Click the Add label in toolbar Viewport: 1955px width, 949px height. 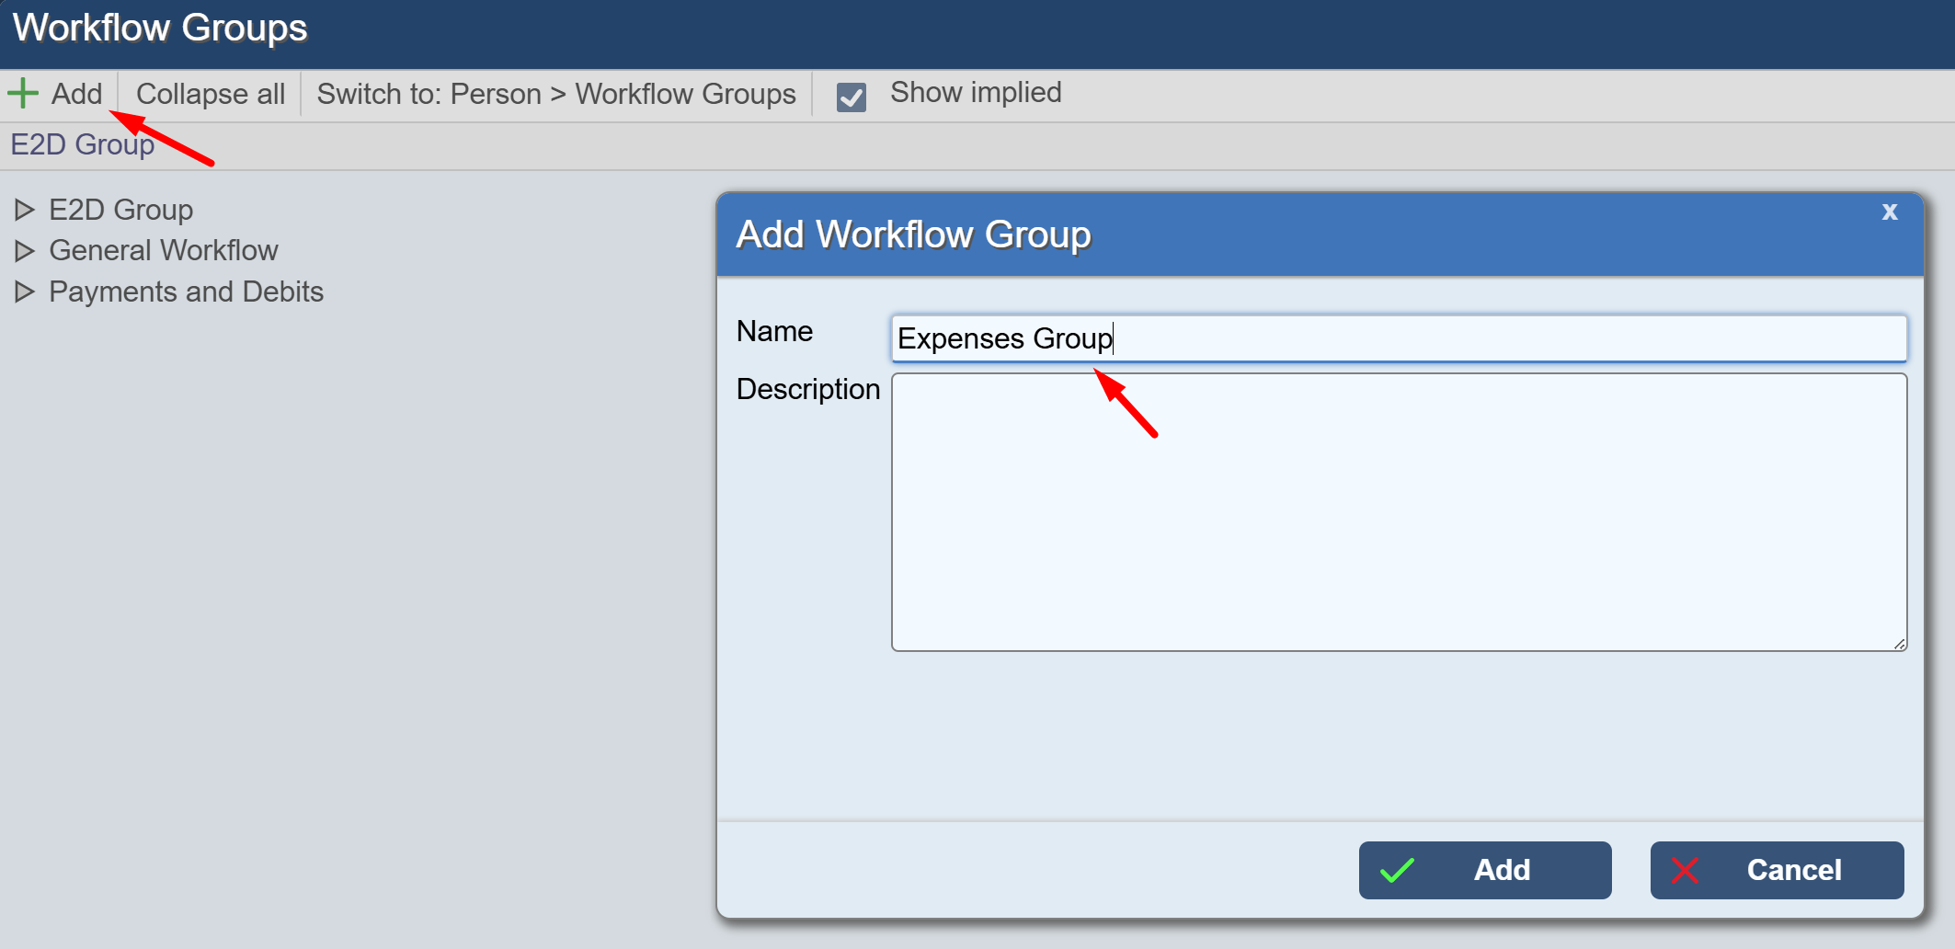pos(76,94)
